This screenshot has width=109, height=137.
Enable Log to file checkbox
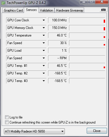click(7, 117)
